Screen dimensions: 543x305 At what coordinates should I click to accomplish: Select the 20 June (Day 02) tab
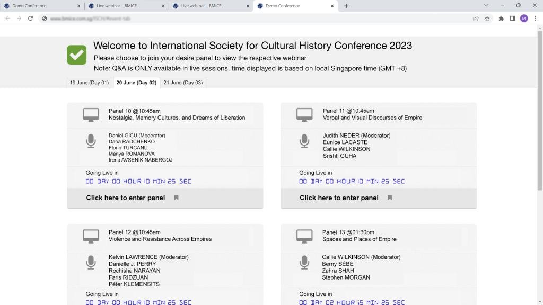point(136,83)
